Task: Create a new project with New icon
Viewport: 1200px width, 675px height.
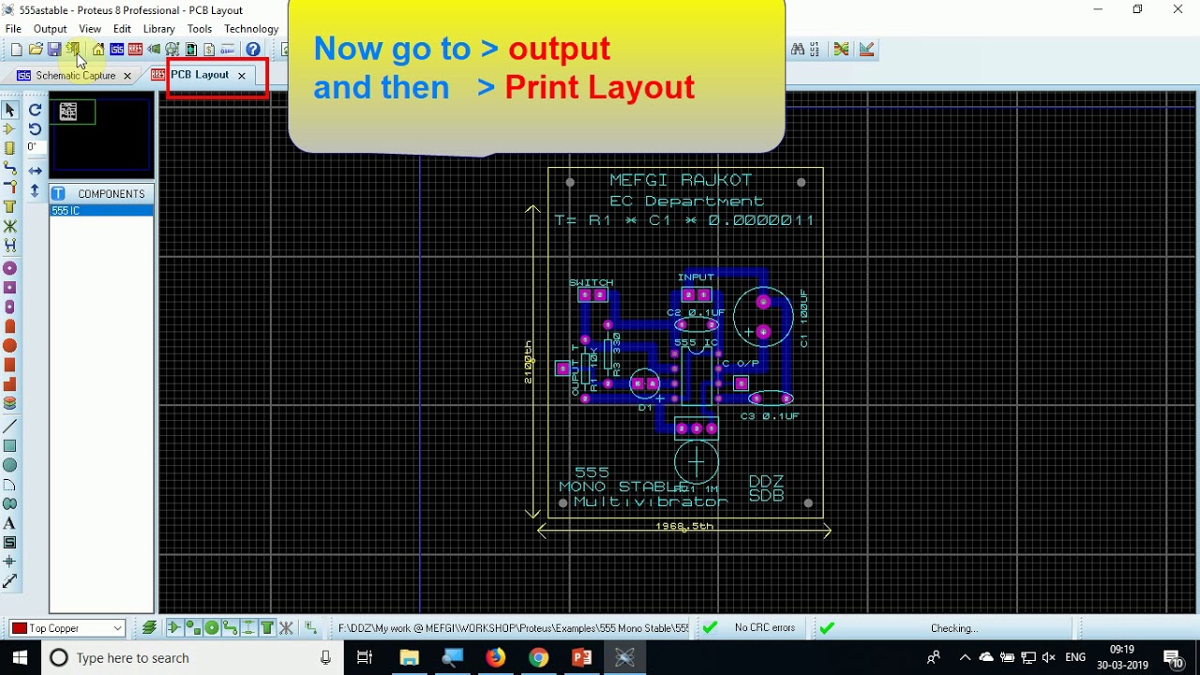Action: tap(17, 50)
